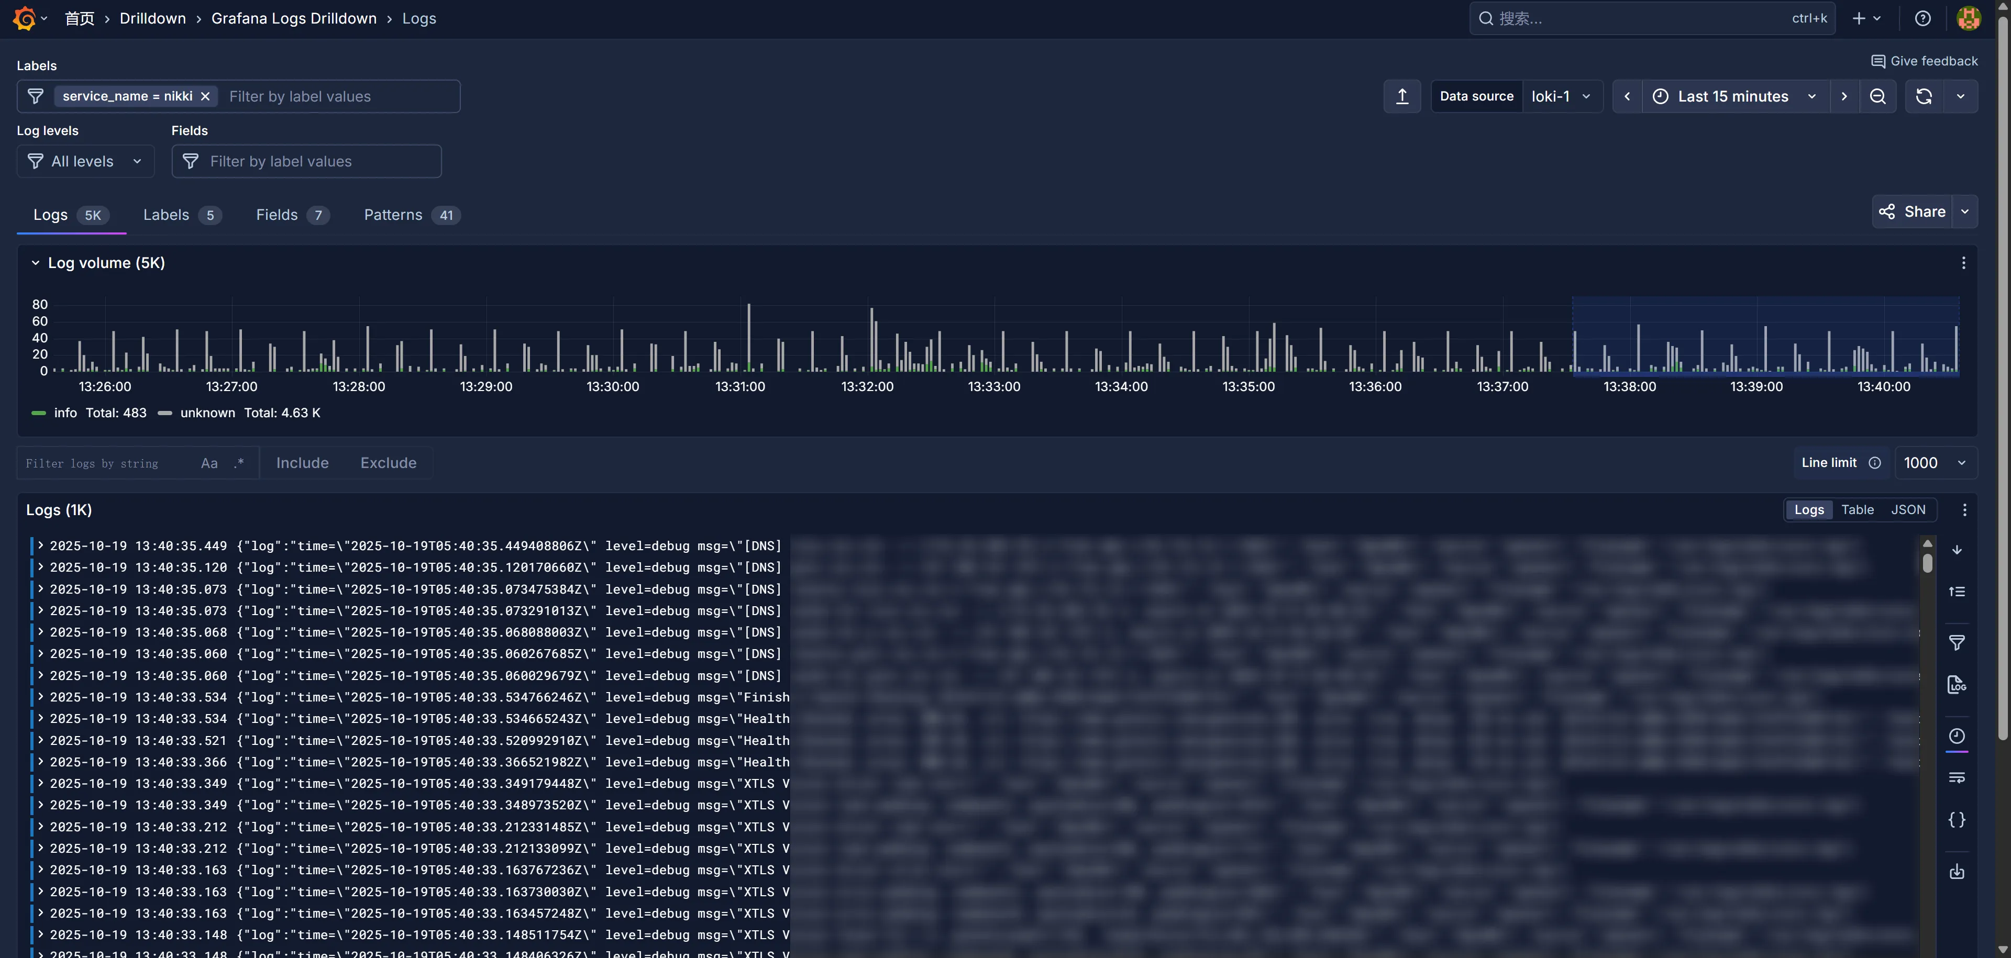2011x958 pixels.
Task: Click the upward arrow icon beside Data source
Action: 1402,97
